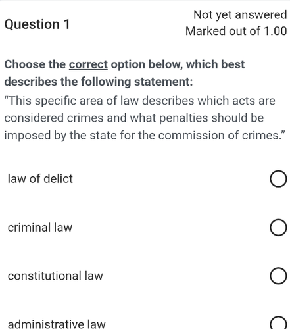Click the 'Marked out of 1.00' text
290x329 pixels.
236,31
